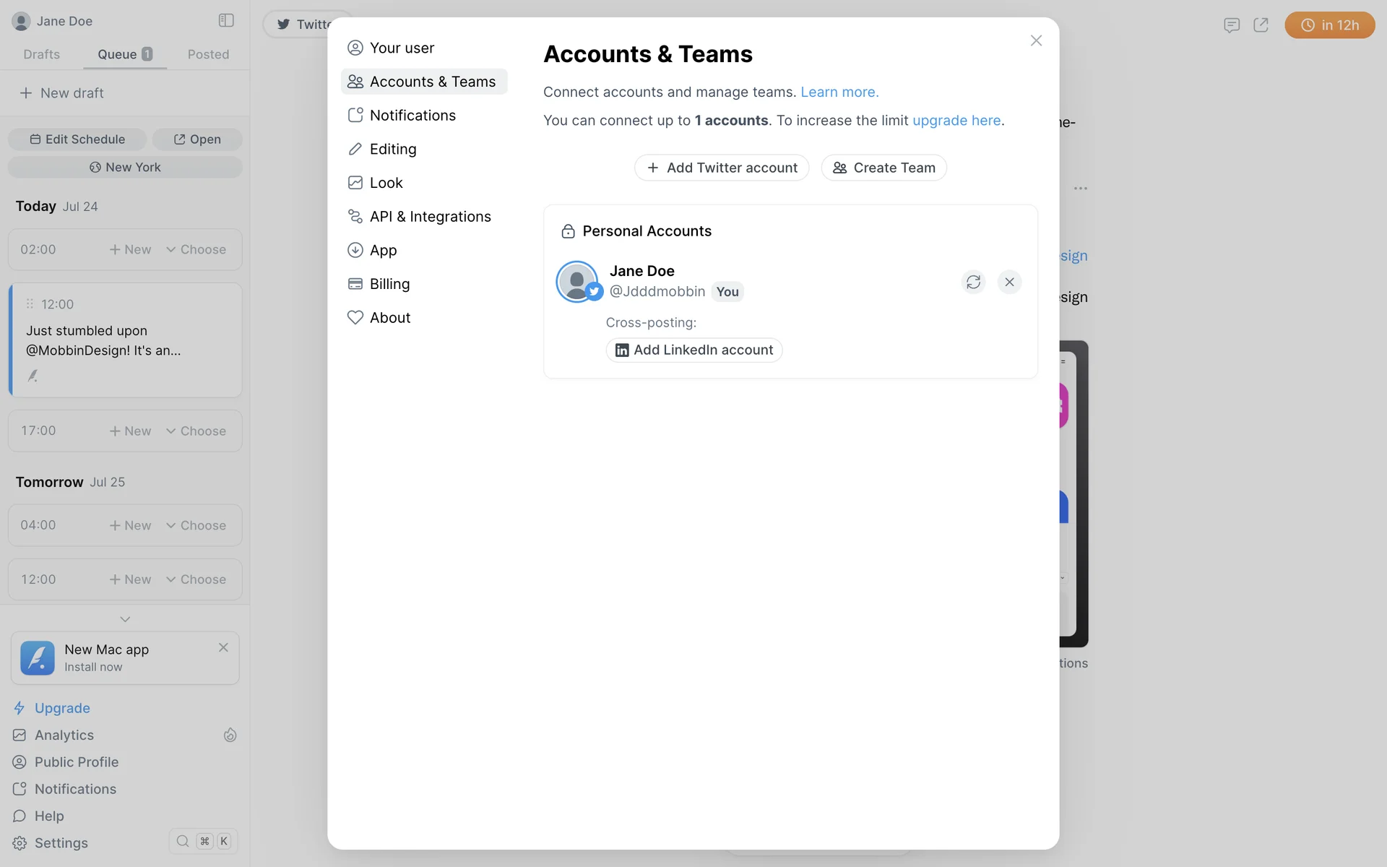Add LinkedIn account for cross-posting
Screen dimensions: 1387x867
click(694, 350)
